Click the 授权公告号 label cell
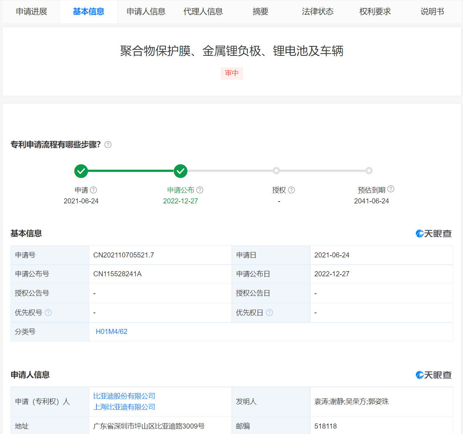The image size is (463, 434). (50, 293)
